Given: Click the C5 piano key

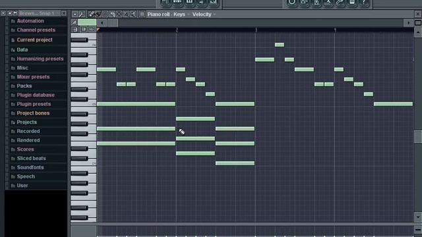Looking at the screenshot, I should 84,104.
